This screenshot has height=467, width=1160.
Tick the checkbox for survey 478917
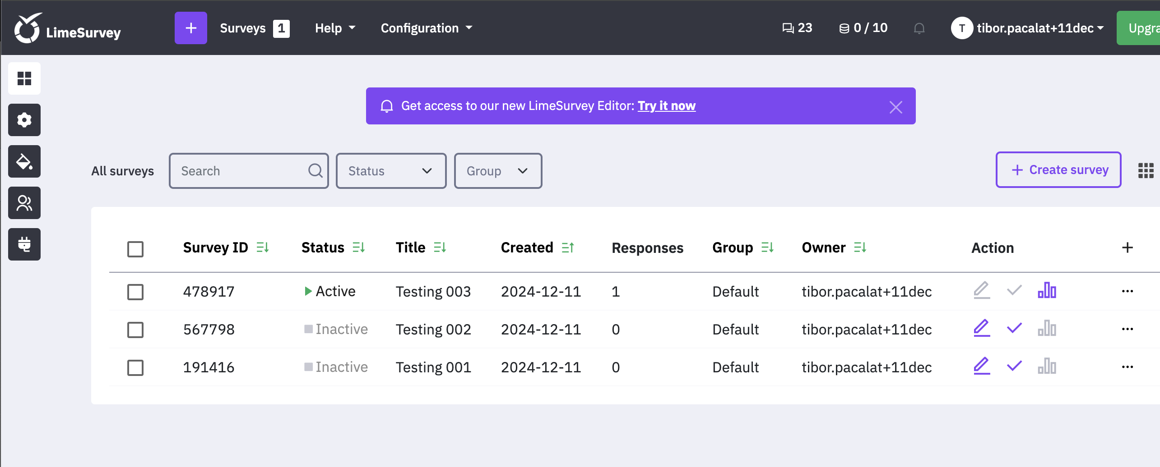[x=135, y=292]
